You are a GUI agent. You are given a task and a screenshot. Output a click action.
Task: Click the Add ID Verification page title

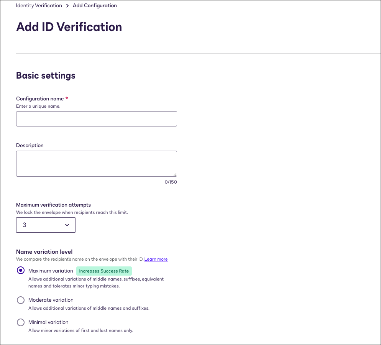[x=69, y=27]
